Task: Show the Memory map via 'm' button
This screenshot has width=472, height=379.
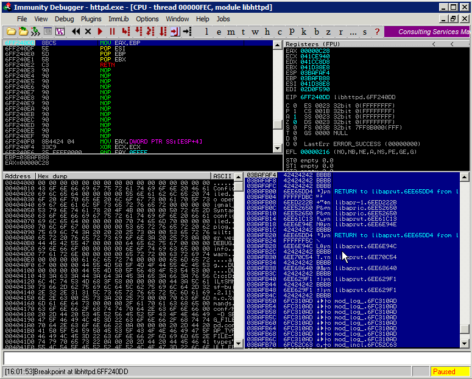Action: tap(231, 32)
